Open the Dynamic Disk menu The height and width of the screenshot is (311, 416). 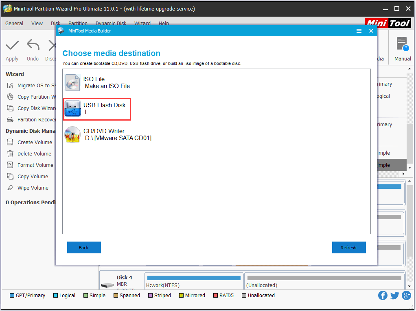coord(111,23)
